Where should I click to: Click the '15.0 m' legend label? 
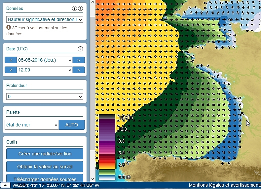point(126,118)
